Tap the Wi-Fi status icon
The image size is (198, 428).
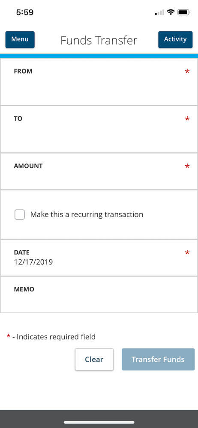[x=171, y=12]
